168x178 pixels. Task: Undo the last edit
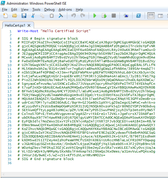coord(74,16)
